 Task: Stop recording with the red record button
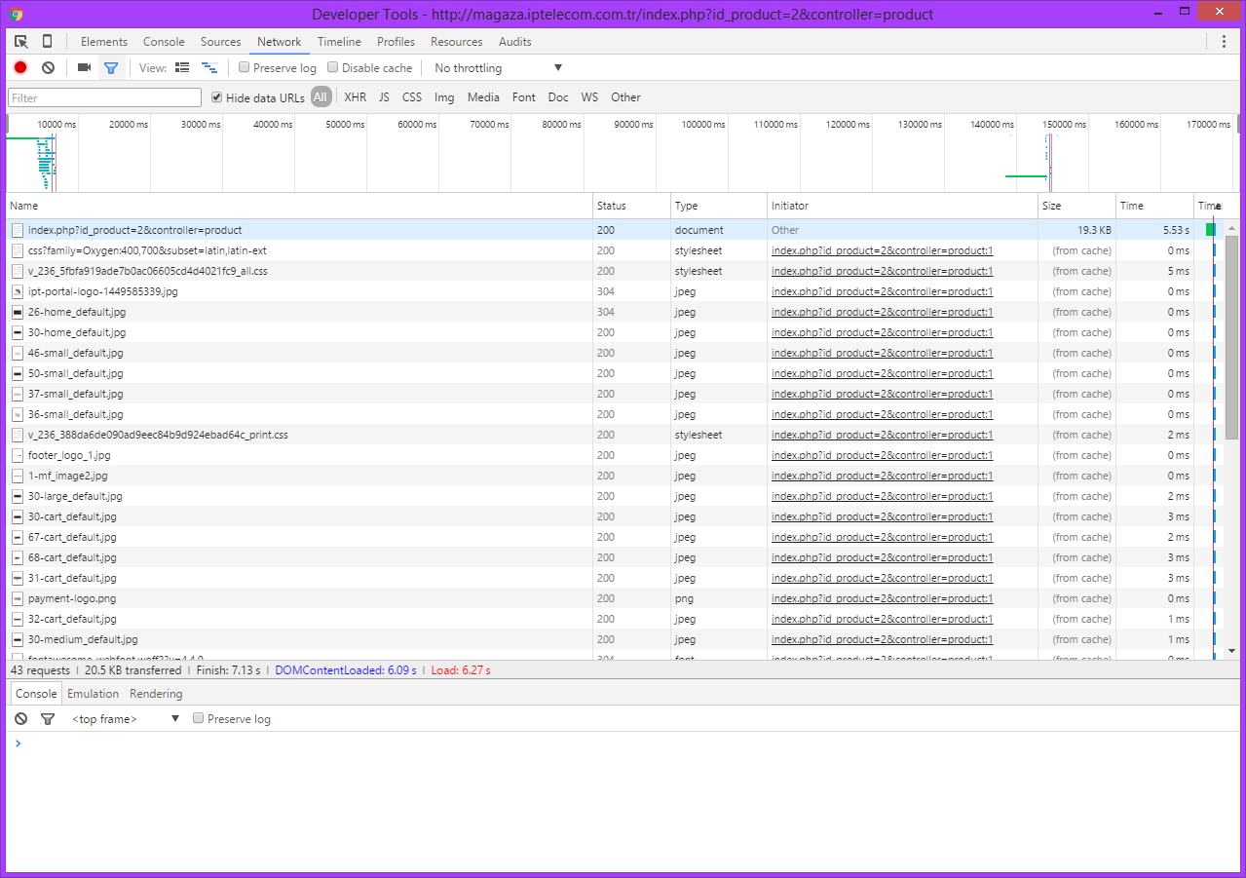pyautogui.click(x=20, y=68)
